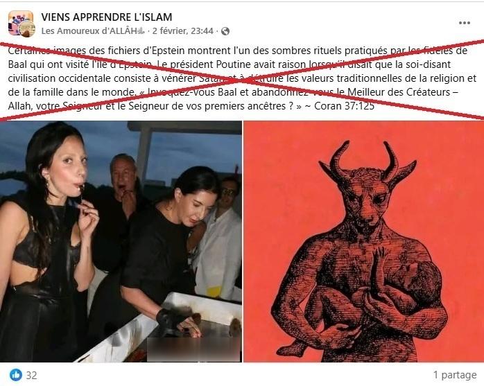
Task: Click the small overlay avatar on group picture
Action: click(27, 30)
